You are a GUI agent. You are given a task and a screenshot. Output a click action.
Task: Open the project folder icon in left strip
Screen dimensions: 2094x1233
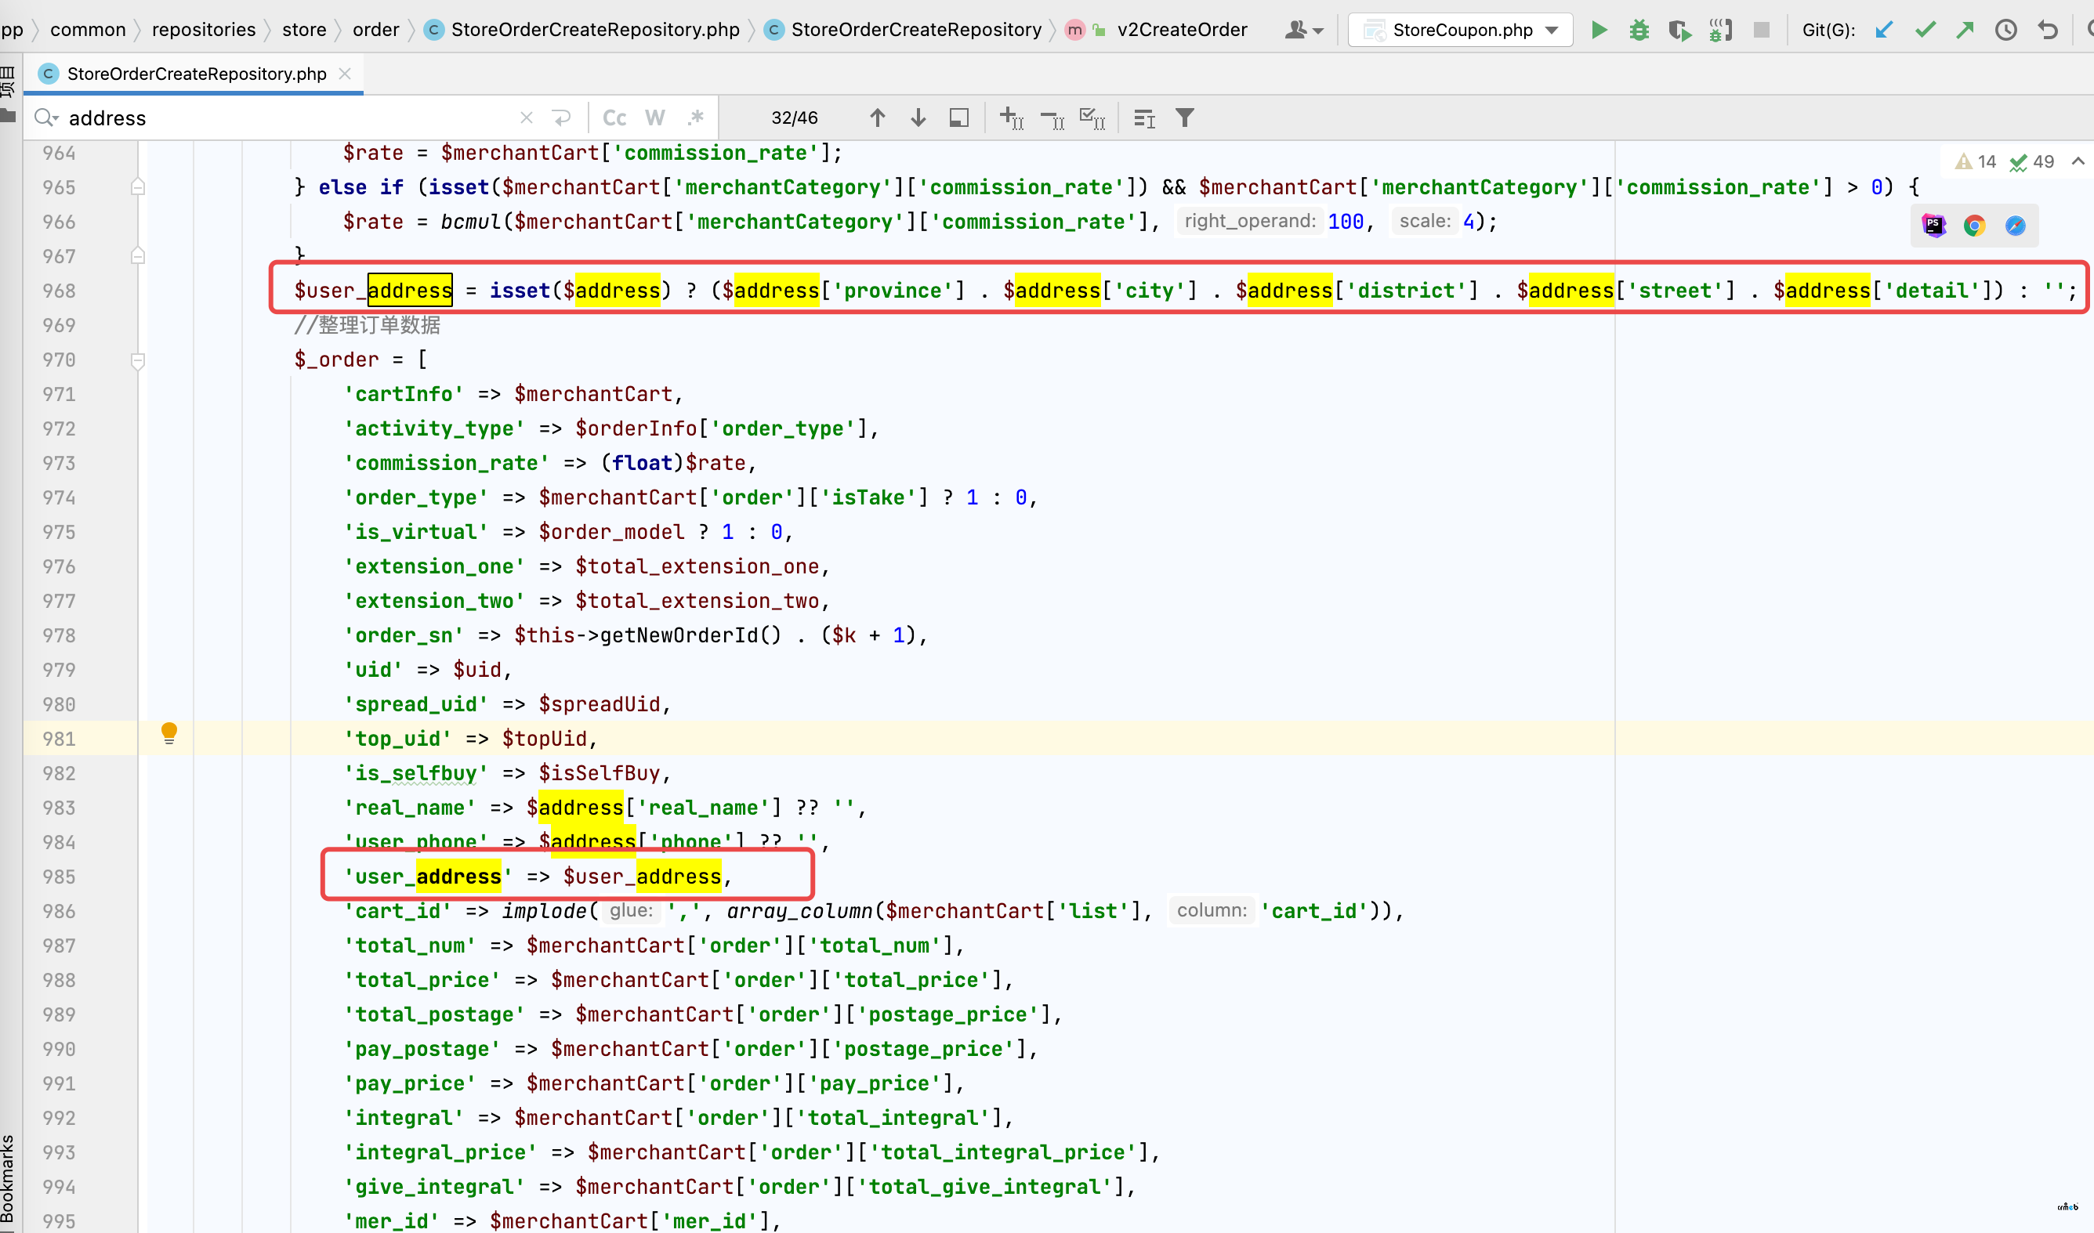click(x=9, y=114)
